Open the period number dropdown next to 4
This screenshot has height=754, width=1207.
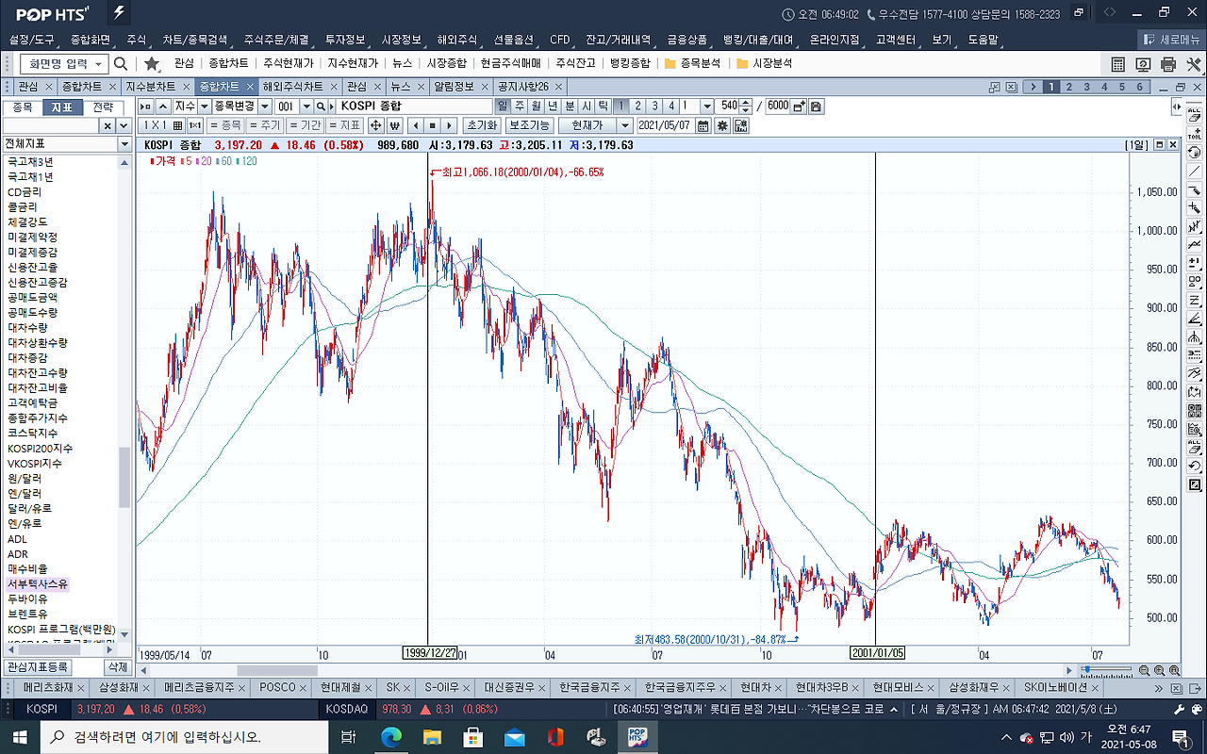pyautogui.click(x=708, y=107)
